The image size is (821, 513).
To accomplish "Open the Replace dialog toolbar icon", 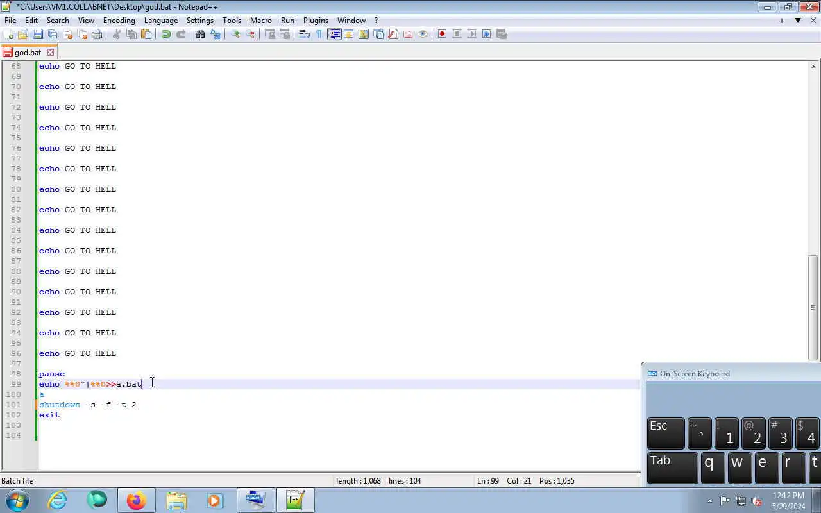I will tap(216, 34).
